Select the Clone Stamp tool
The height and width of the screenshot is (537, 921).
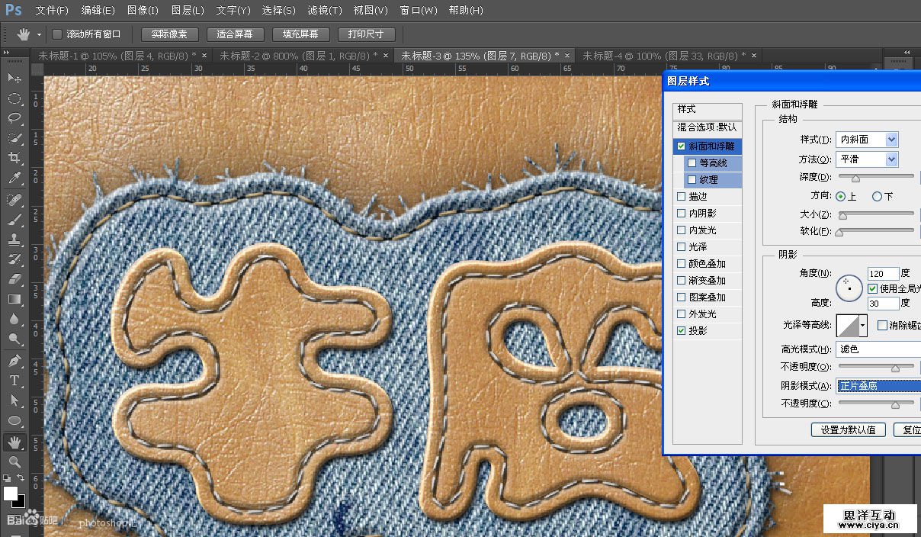coord(14,239)
